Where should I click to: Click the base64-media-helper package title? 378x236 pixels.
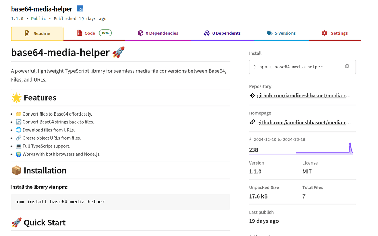tap(41, 9)
